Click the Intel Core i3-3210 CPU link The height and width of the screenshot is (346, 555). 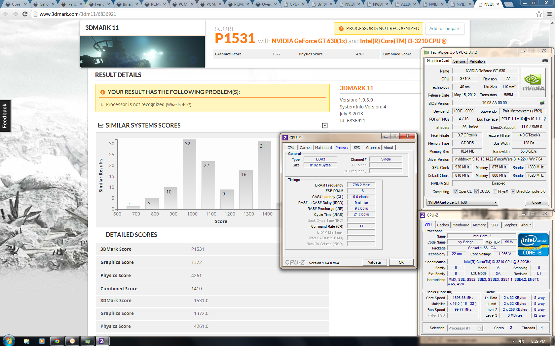(403, 41)
